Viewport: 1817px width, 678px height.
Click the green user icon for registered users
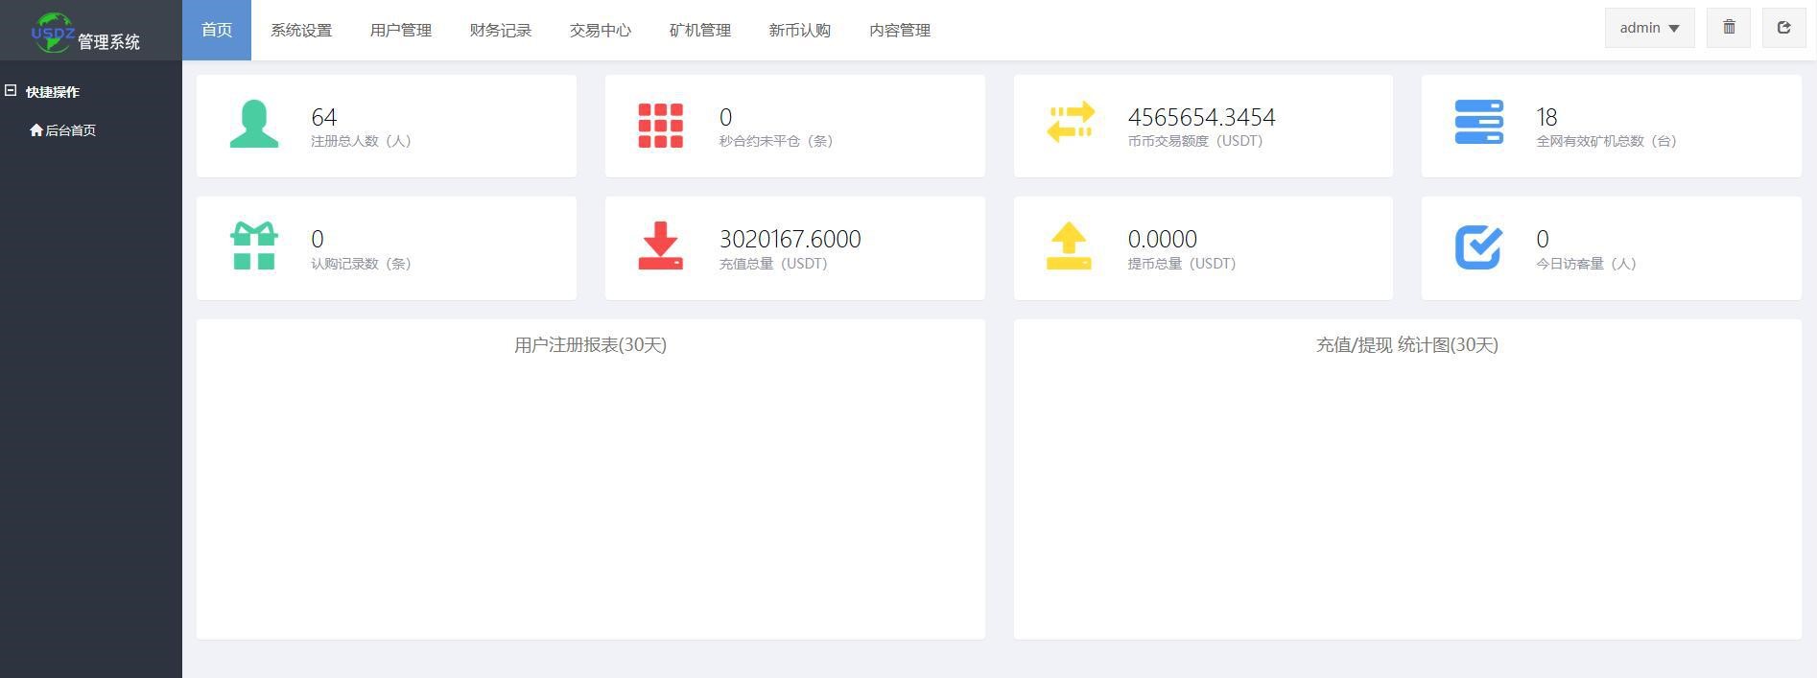click(x=254, y=125)
